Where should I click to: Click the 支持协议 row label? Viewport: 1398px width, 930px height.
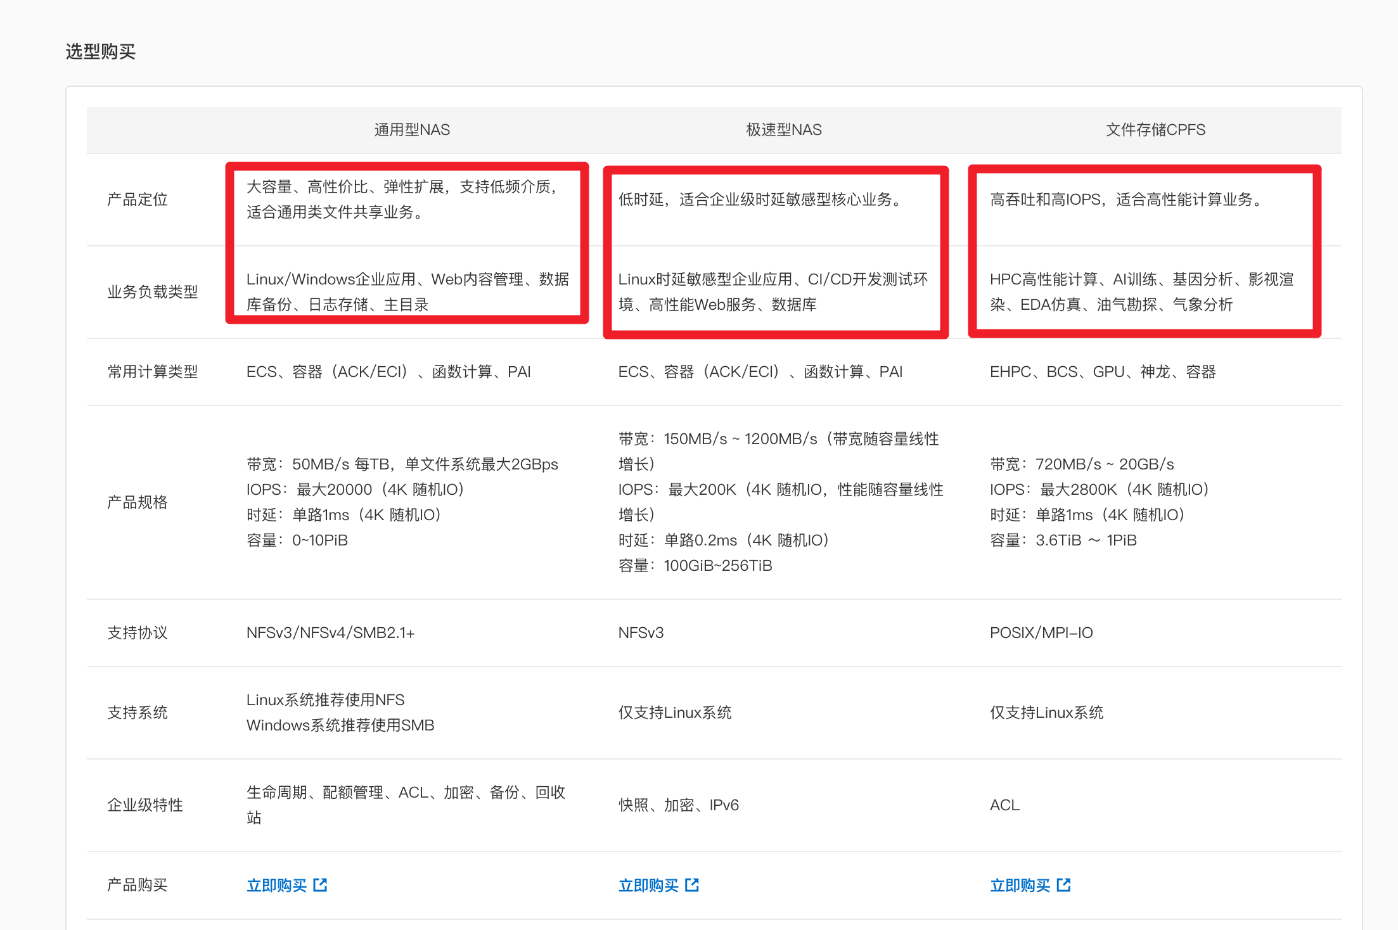pyautogui.click(x=138, y=633)
